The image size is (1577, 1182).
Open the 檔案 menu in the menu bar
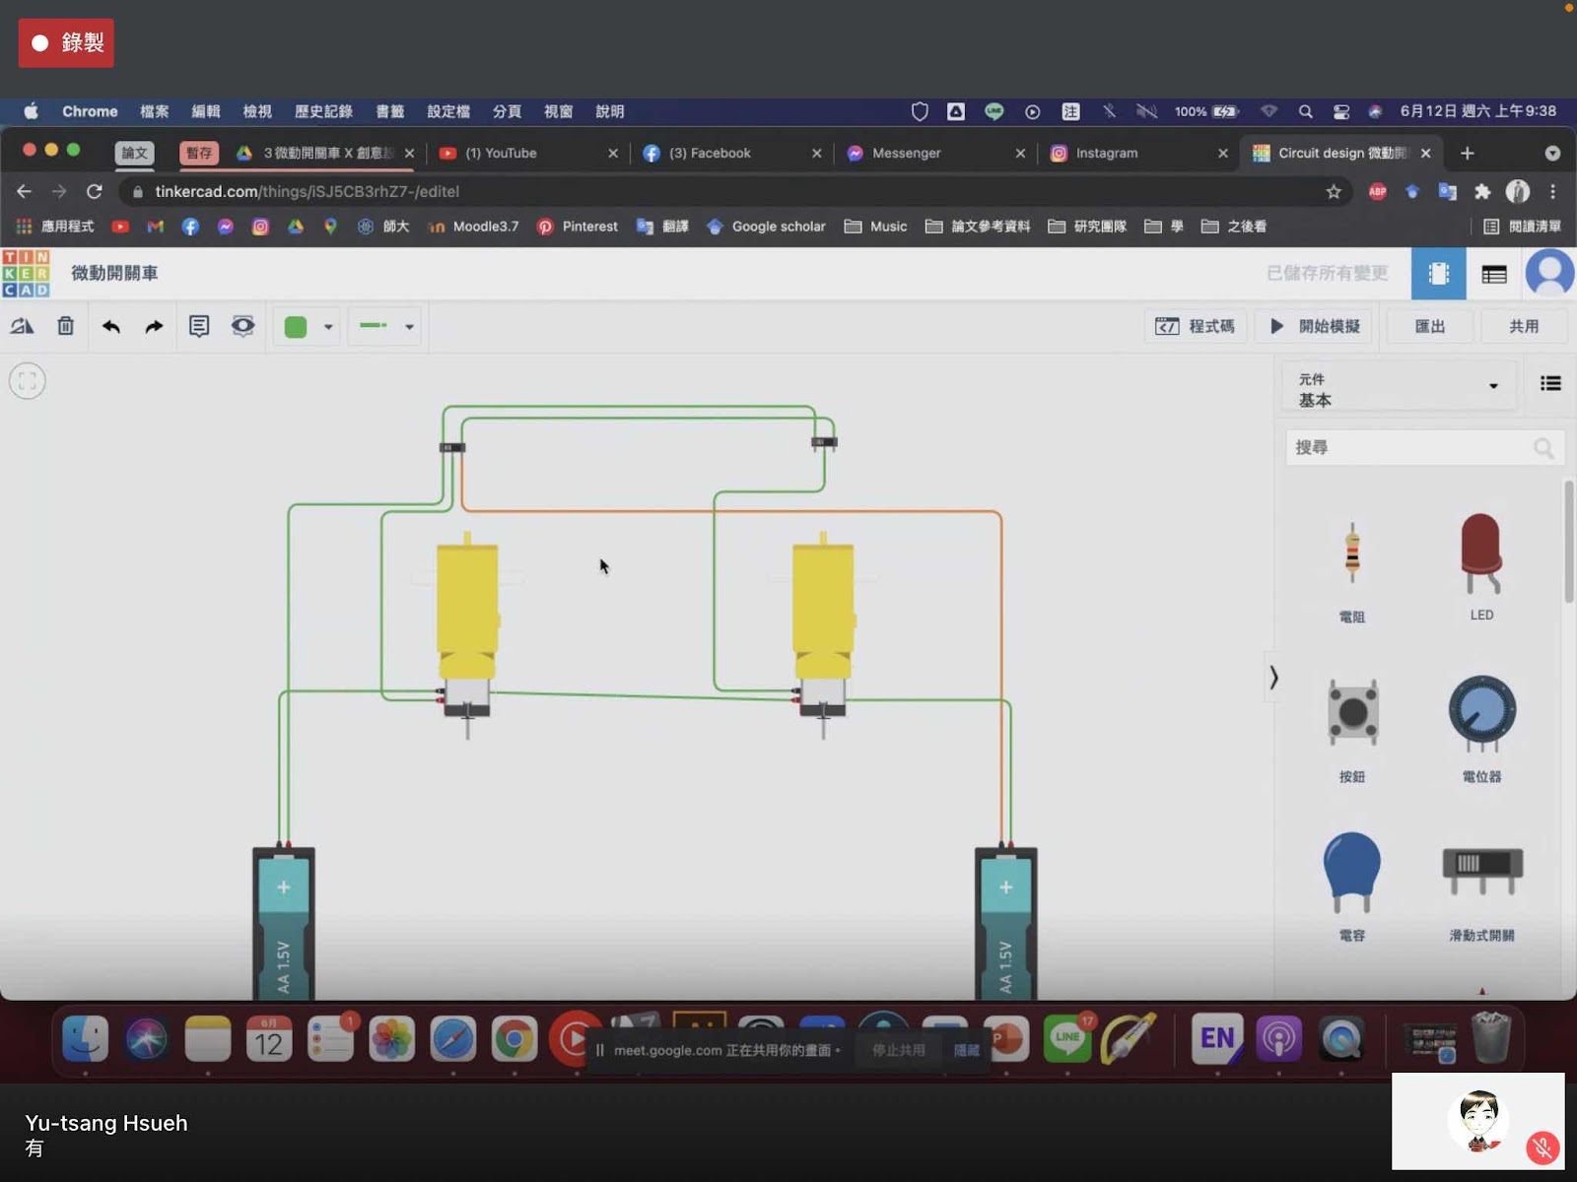coord(154,111)
